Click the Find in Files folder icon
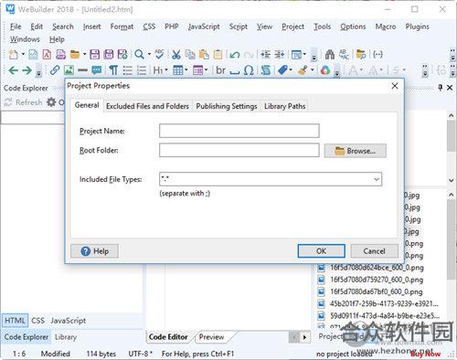 tap(361, 55)
